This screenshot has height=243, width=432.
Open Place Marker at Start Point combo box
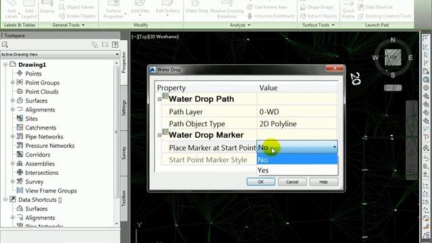297,148
